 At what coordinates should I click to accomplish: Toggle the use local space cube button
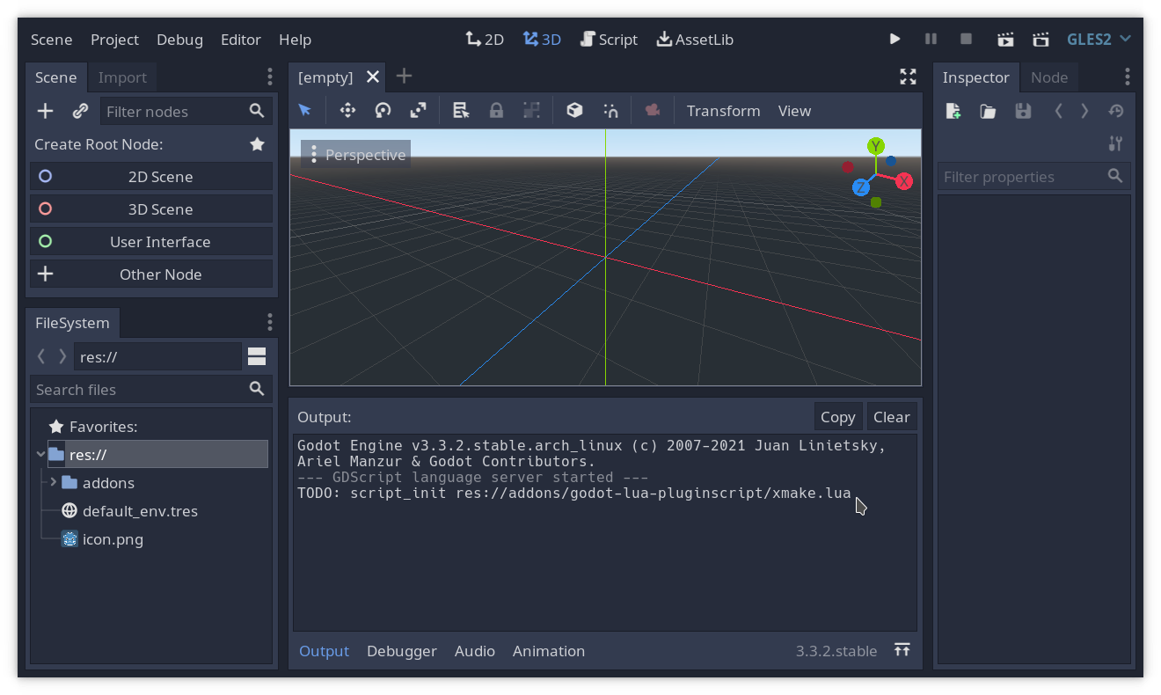click(574, 111)
